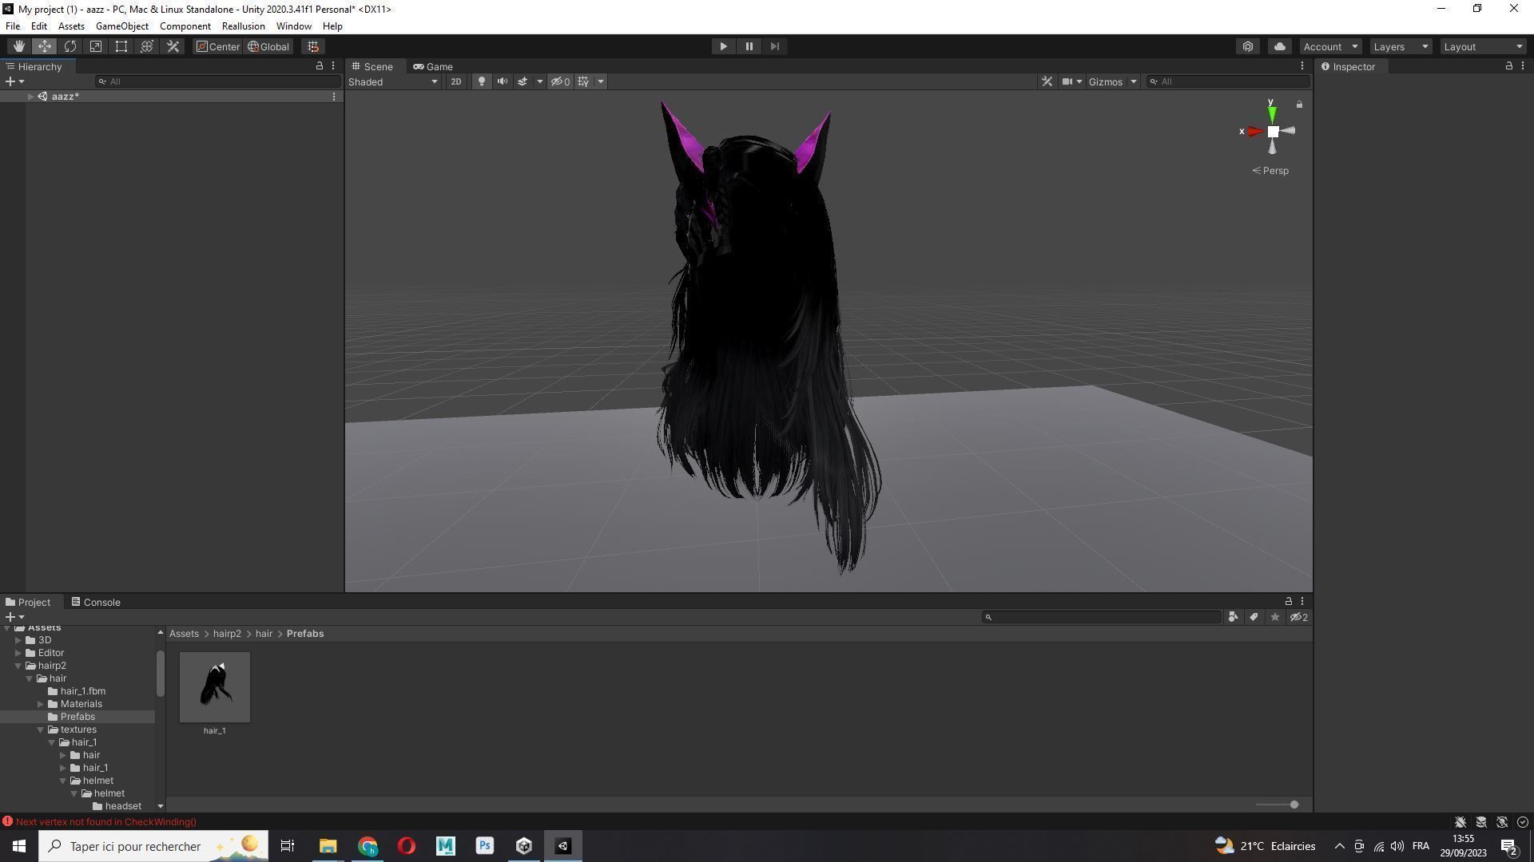Open the Reallusion menu
This screenshot has width=1534, height=862.
click(x=243, y=26)
